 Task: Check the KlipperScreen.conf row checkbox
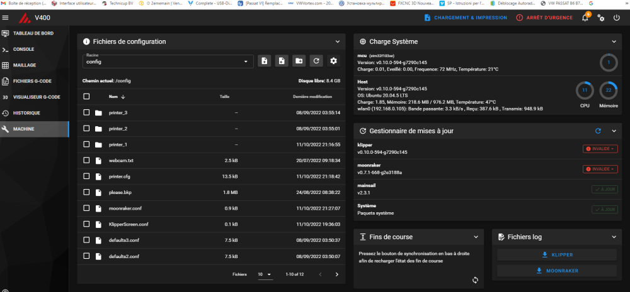86,224
